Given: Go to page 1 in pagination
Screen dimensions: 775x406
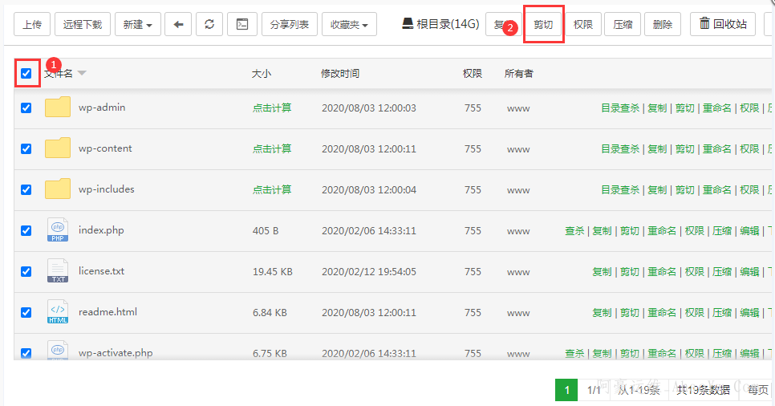Looking at the screenshot, I should 566,390.
